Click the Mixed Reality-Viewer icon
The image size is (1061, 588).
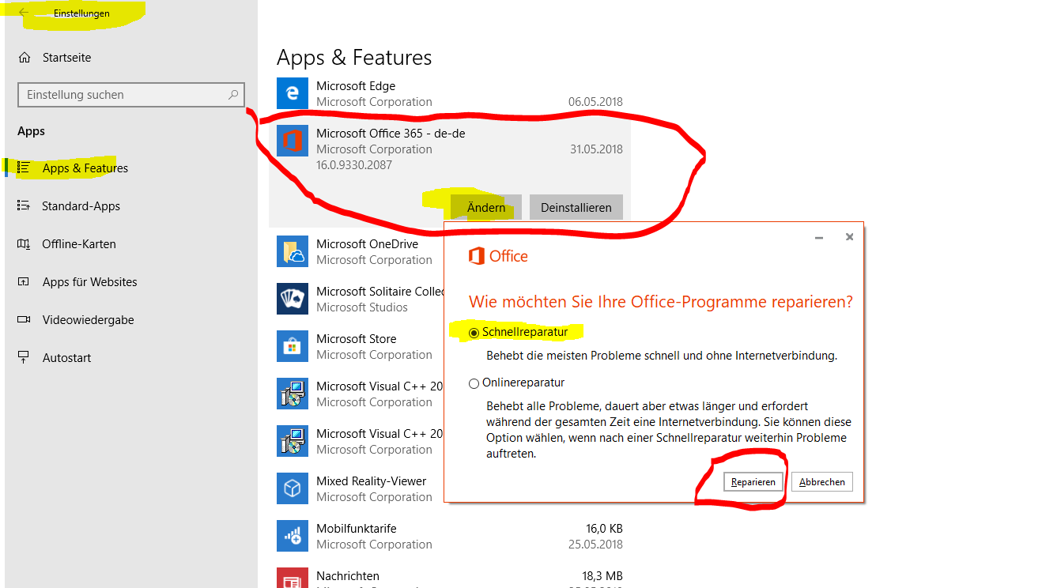pyautogui.click(x=293, y=488)
